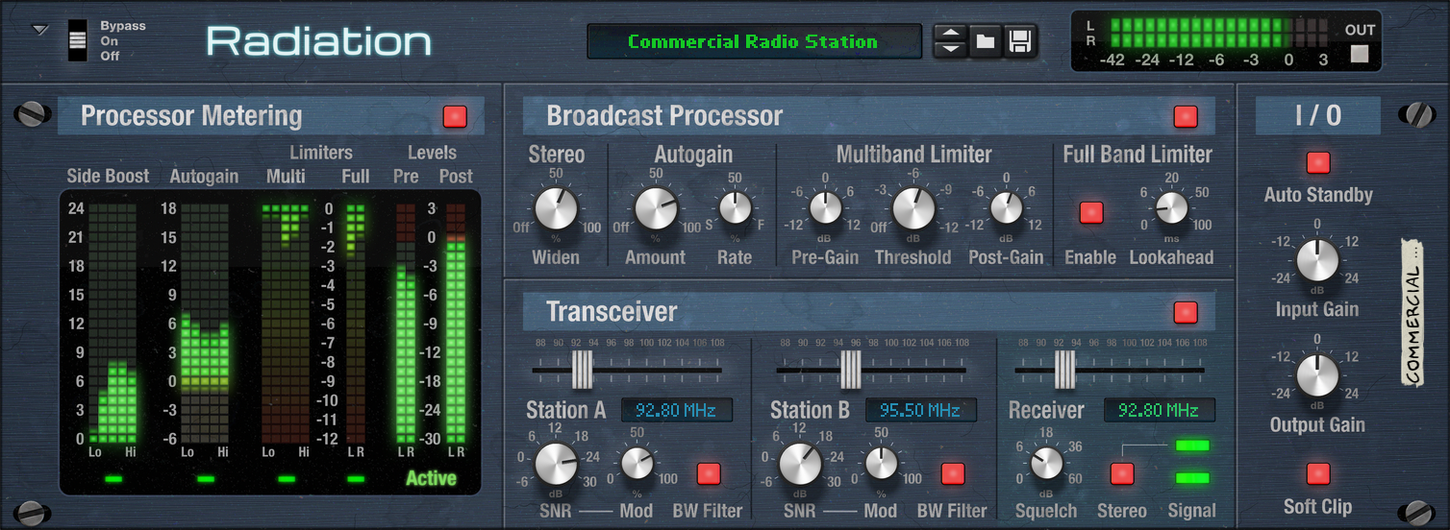
Task: Toggle Station A BW Filter button
Action: pos(709,473)
